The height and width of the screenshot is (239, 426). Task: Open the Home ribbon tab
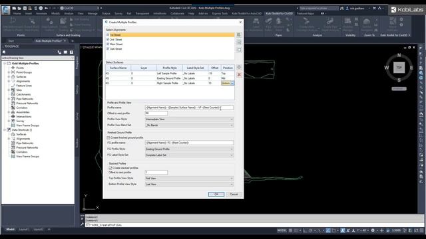tap(17, 13)
